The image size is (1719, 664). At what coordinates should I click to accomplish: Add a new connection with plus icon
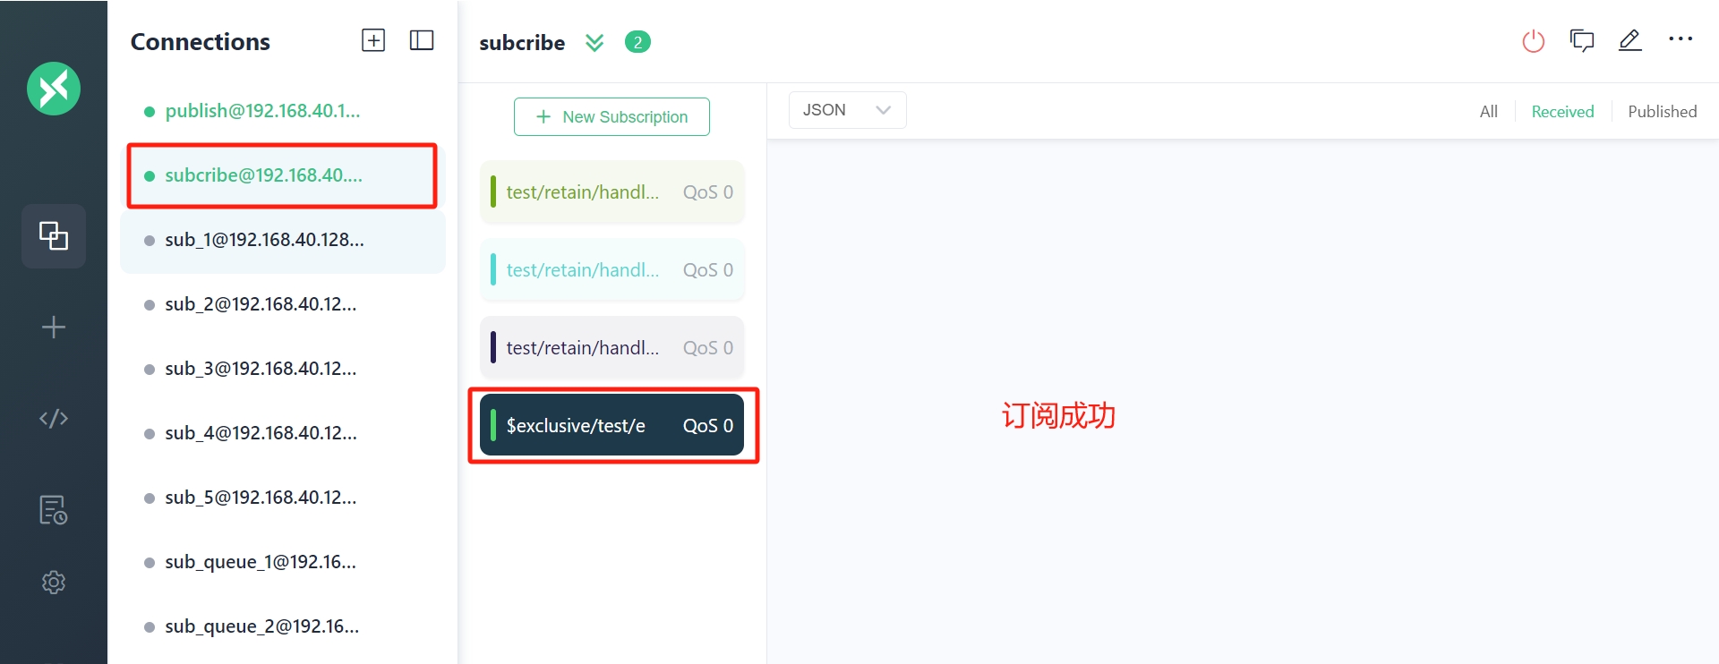tap(373, 40)
